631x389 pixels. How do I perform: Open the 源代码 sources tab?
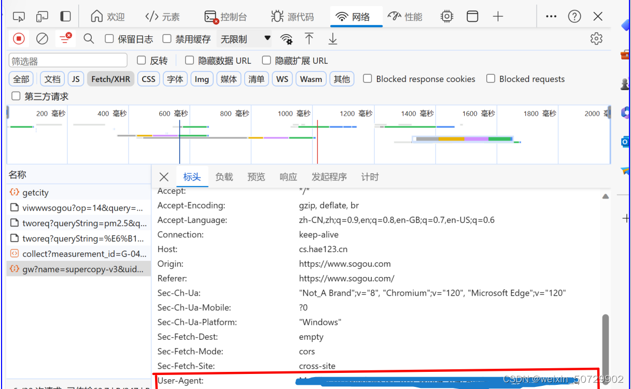292,17
